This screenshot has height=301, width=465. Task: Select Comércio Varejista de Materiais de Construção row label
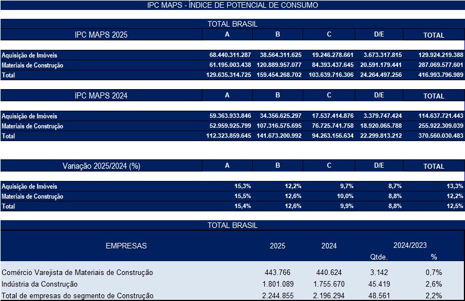click(78, 272)
